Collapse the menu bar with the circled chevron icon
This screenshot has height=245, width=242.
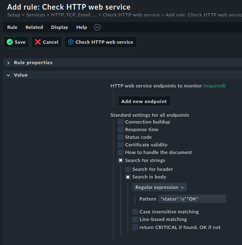97,27
